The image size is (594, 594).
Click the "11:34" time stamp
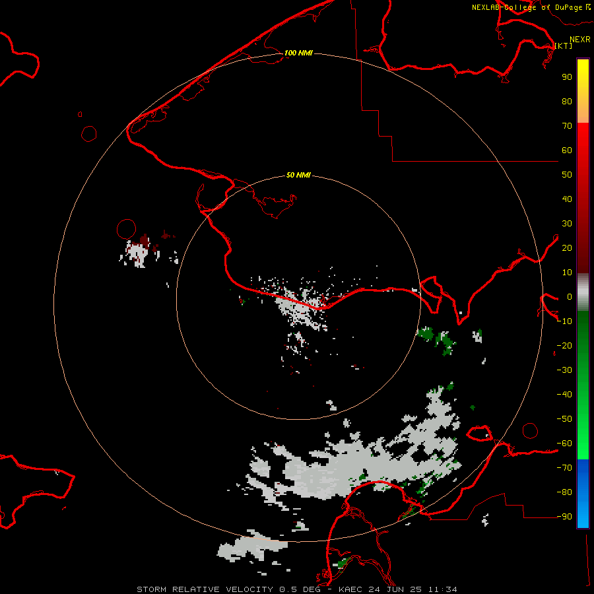tap(443, 589)
